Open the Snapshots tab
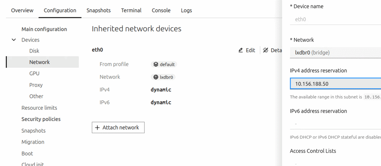Viewport: 381px width, 166px height. click(99, 10)
